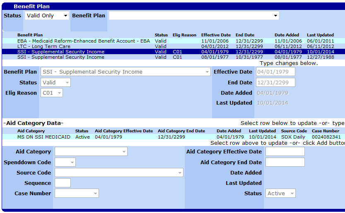
Task: Open the Source Code dropdown
Action: click(x=119, y=173)
